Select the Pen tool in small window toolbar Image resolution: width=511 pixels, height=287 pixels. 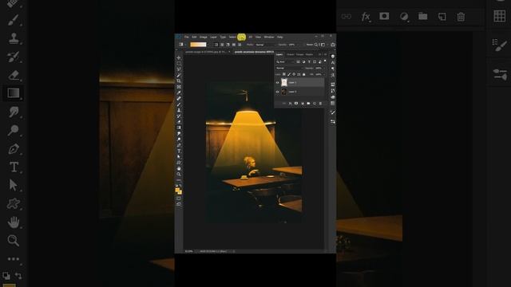pos(179,145)
